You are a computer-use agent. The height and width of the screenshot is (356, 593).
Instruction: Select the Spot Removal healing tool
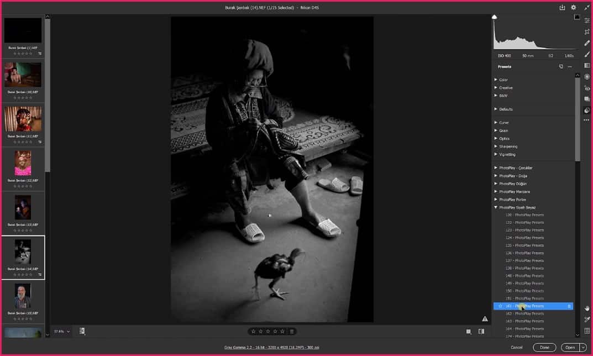click(x=587, y=43)
